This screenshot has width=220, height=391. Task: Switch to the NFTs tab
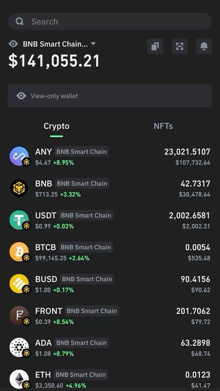(163, 126)
